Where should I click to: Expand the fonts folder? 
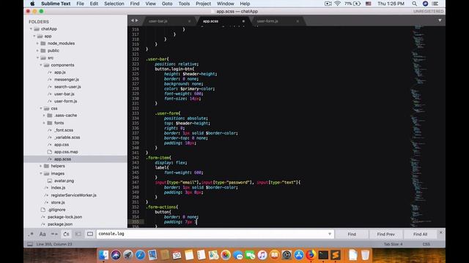tap(44, 123)
